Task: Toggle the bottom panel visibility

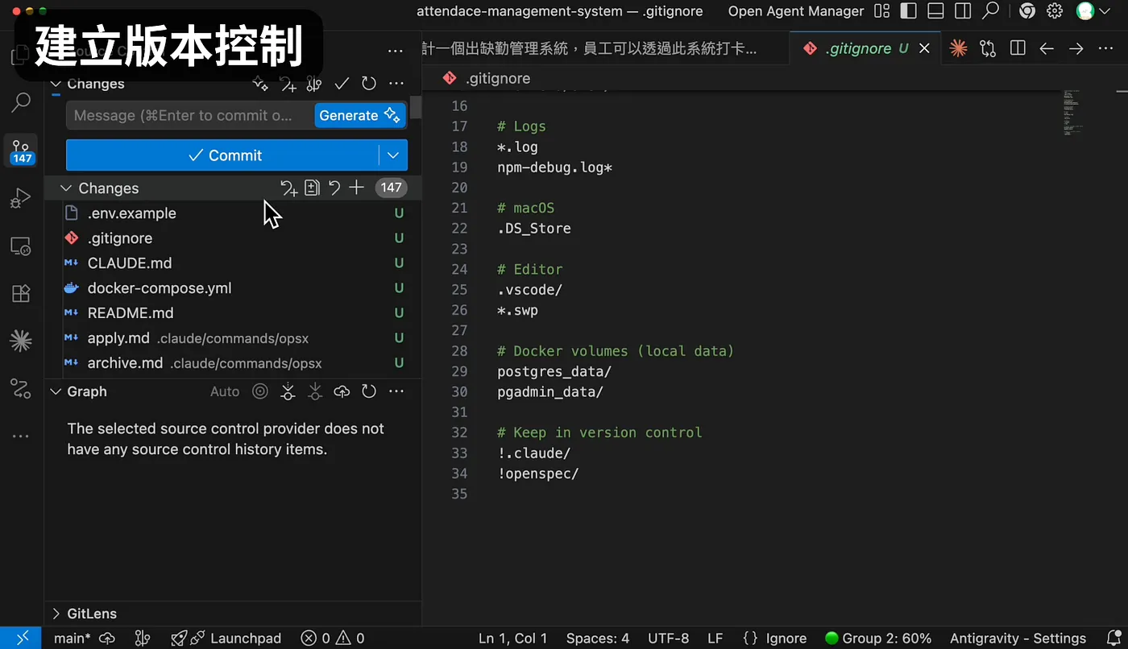Action: coord(935,11)
